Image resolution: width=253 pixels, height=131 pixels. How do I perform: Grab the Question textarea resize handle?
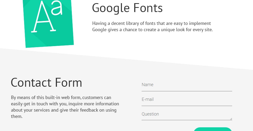pos(231,119)
